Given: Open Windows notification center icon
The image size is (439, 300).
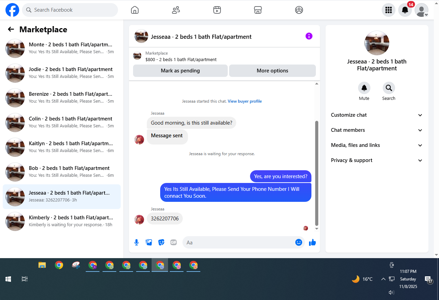Looking at the screenshot, I should click(428, 280).
